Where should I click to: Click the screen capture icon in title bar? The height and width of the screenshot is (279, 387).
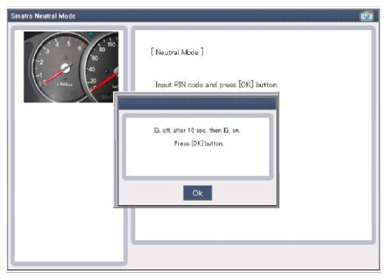tap(366, 16)
